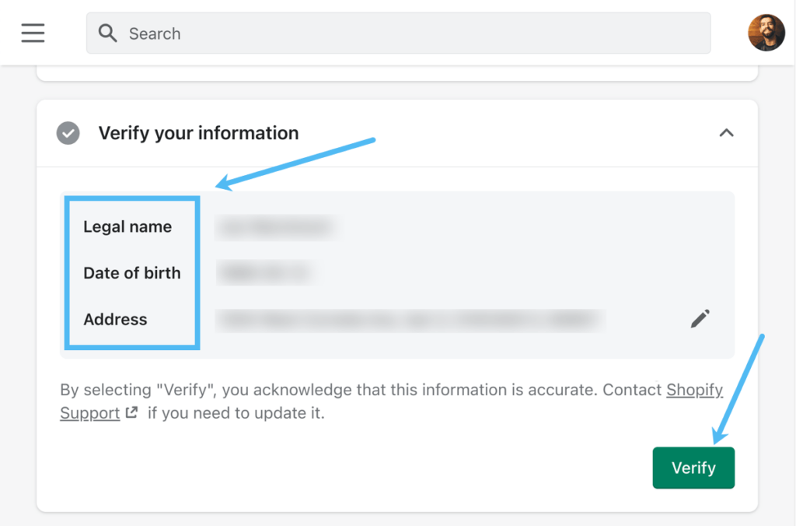Click the acknowledgement text about selecting Verify
The width and height of the screenshot is (796, 526).
(358, 390)
